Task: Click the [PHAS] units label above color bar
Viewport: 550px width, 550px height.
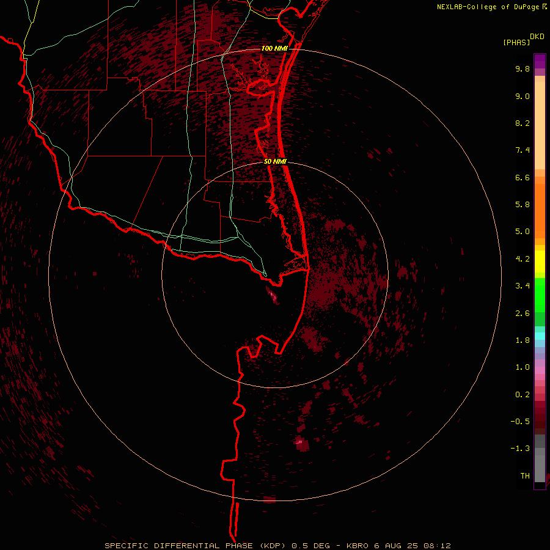Action: coord(516,42)
